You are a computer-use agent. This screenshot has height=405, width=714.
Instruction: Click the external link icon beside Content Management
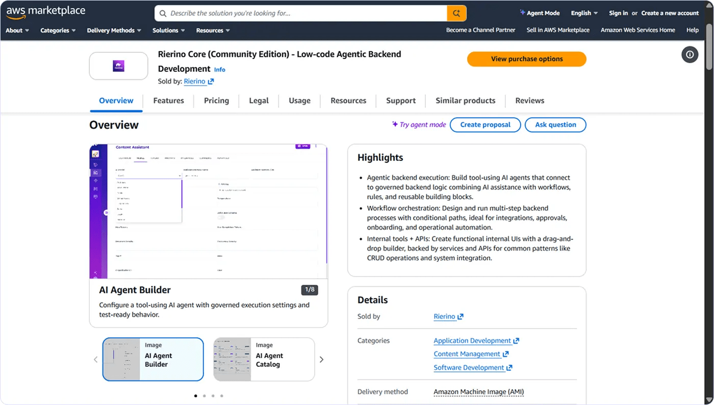coord(505,354)
